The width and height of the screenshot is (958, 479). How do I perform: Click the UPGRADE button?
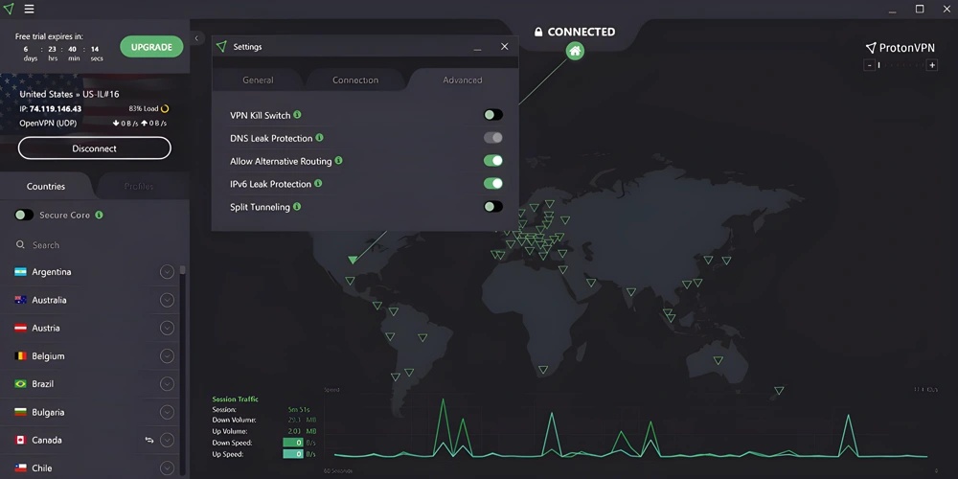click(151, 47)
